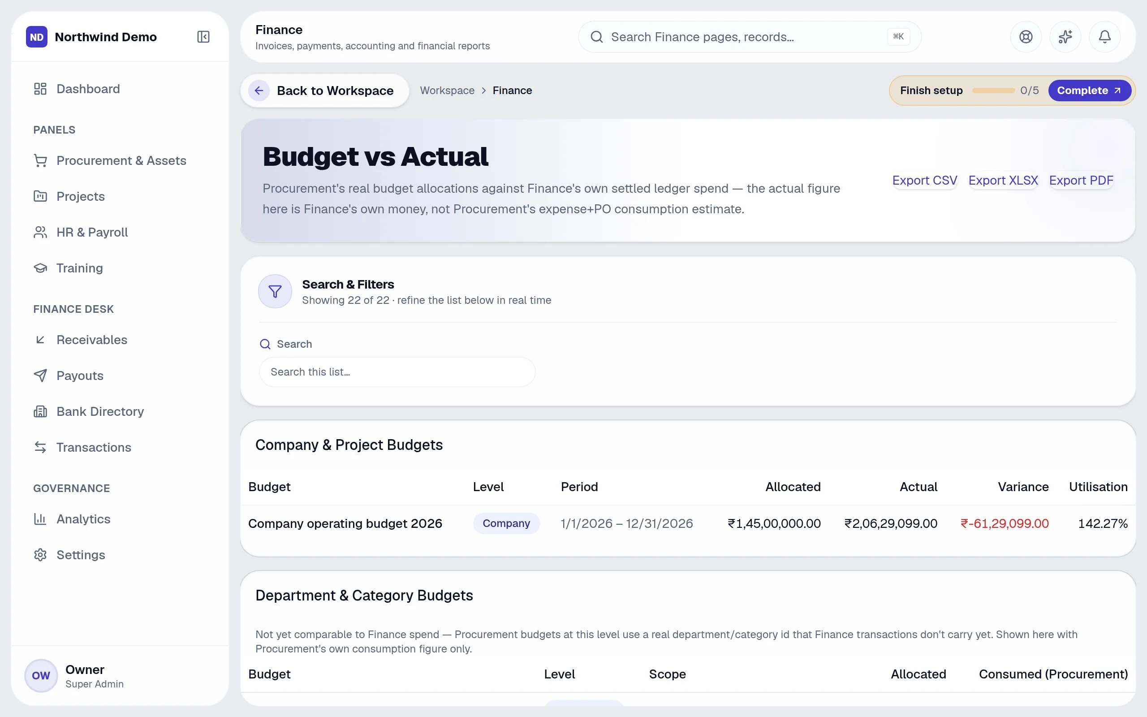Go to Payouts page

[121, 376]
